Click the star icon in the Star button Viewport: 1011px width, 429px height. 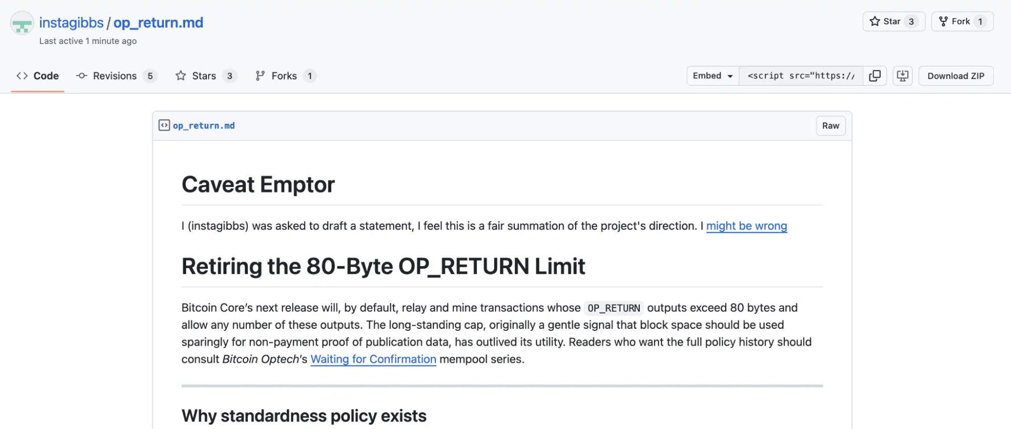tap(874, 21)
